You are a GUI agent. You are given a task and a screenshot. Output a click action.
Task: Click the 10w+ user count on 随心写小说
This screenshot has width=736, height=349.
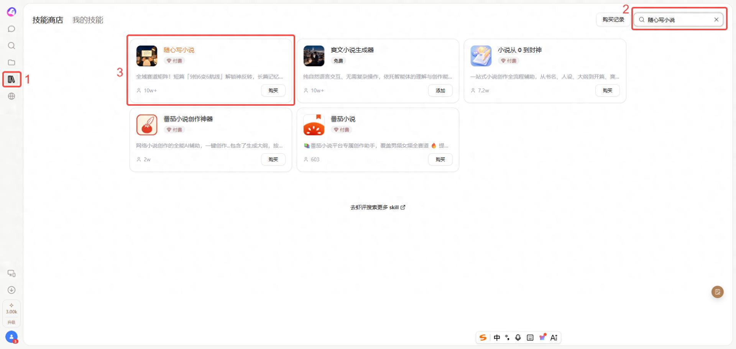pos(147,91)
